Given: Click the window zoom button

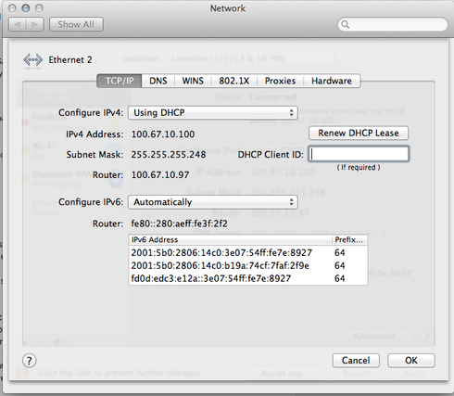Looking at the screenshot, I should tap(39, 8).
